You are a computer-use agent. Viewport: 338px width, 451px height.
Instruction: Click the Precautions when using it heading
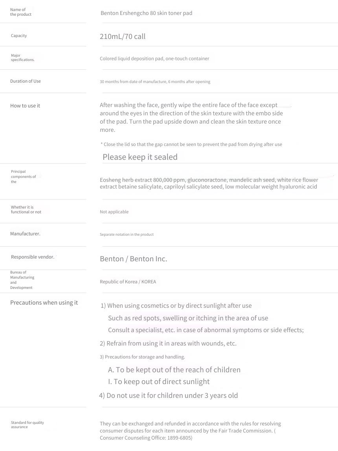coord(44,303)
